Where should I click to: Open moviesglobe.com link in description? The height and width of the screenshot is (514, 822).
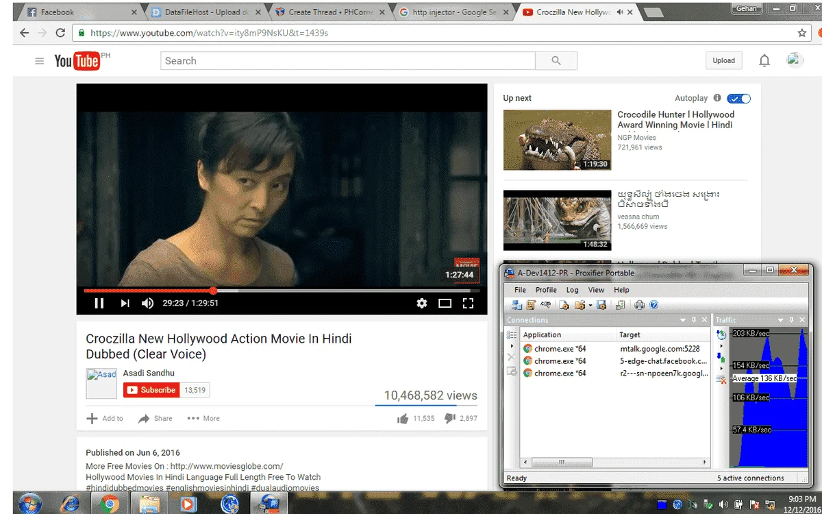coord(227,466)
